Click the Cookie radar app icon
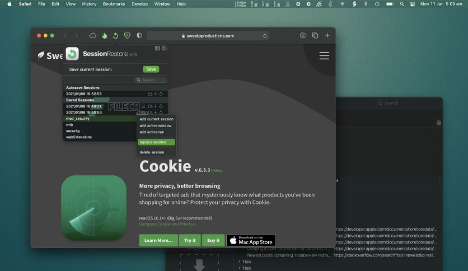The height and width of the screenshot is (271, 468). click(x=93, y=208)
